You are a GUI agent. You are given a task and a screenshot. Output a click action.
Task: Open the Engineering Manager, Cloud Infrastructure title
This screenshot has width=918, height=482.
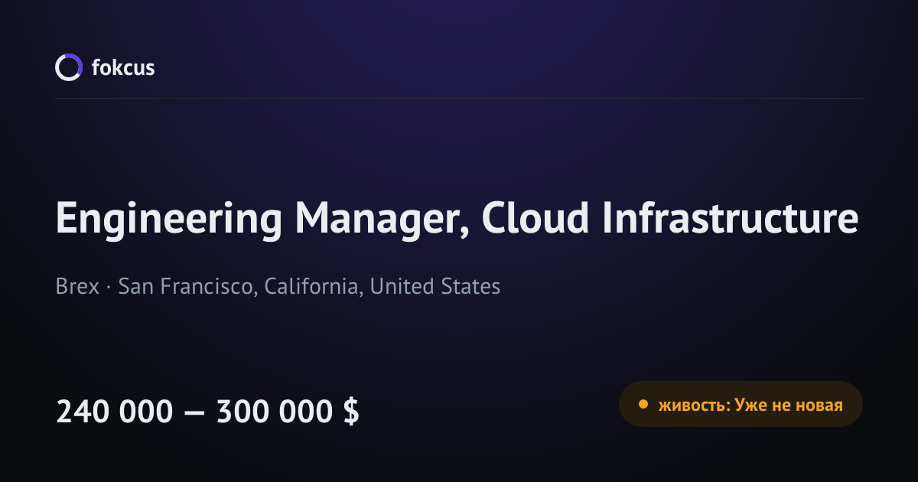click(457, 219)
